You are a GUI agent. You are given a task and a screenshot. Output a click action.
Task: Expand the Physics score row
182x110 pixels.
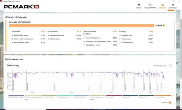(x=125, y=39)
